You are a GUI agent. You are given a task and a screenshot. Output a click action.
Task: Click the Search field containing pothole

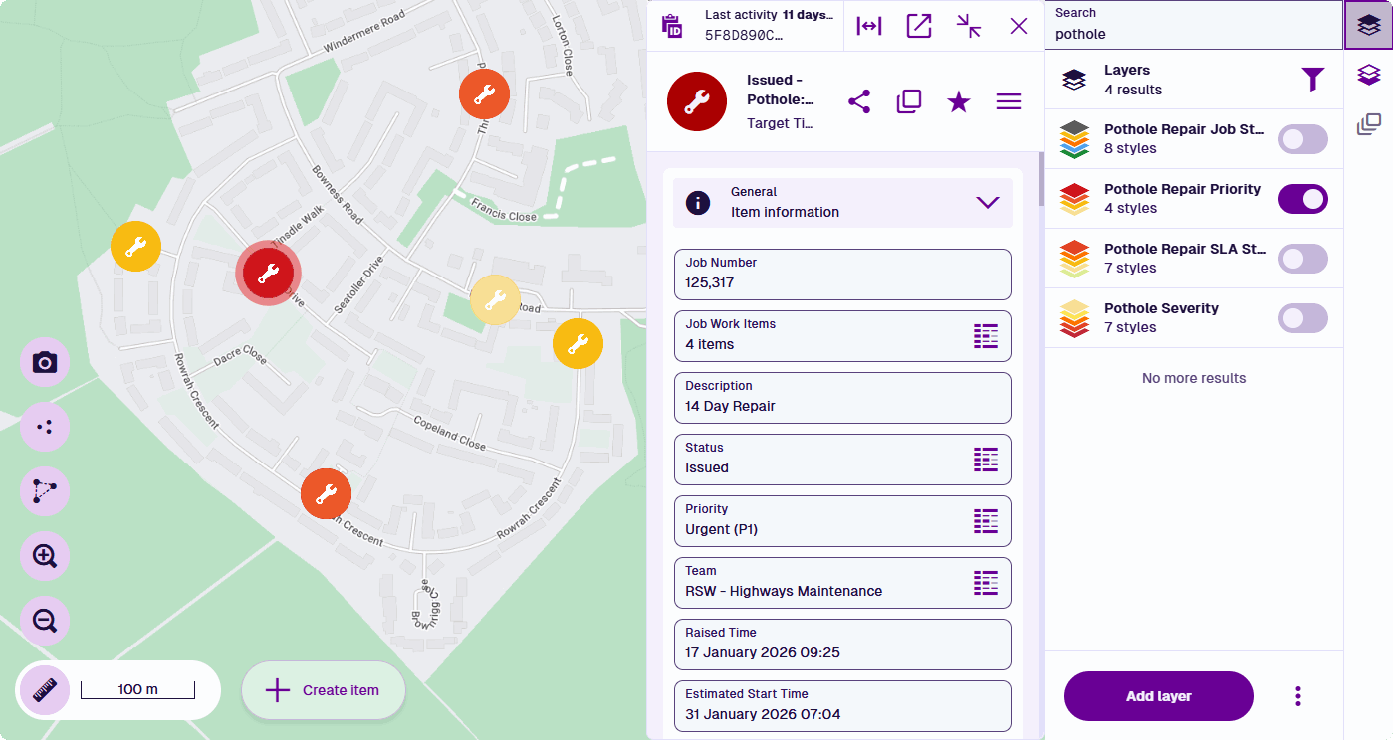[x=1193, y=34]
